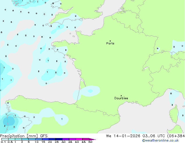Click the Dourbies location label
Screen dimensions: 185x143
tap(121, 98)
